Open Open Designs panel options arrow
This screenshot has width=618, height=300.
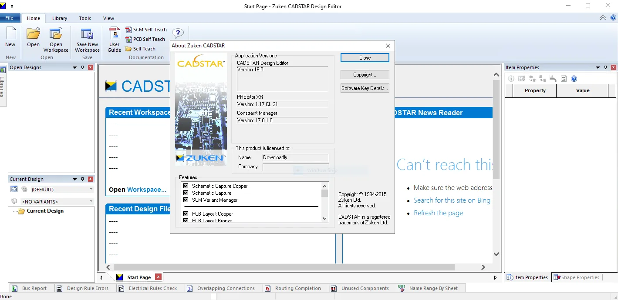coord(74,67)
